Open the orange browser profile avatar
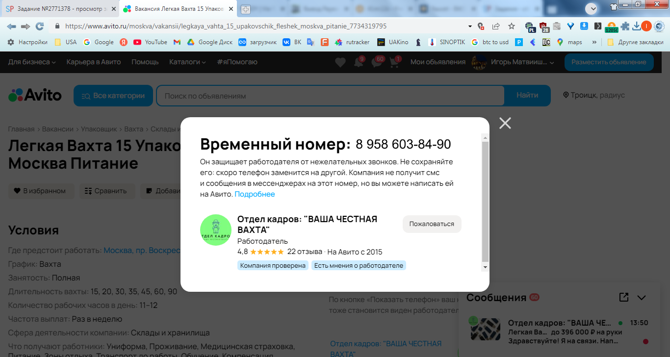670x357 pixels. 646,26
